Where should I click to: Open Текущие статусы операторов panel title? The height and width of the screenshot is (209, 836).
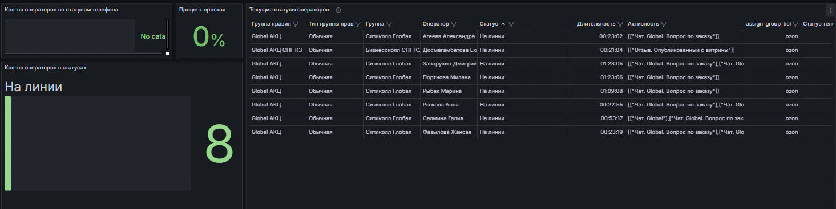pyautogui.click(x=289, y=10)
